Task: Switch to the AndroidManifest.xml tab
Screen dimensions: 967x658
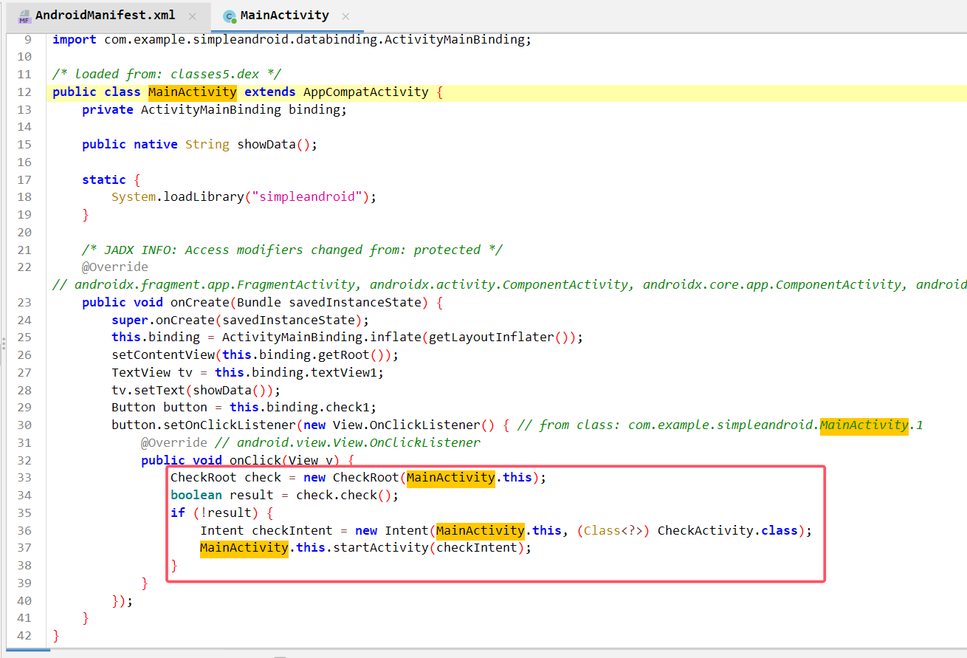Action: 105,16
